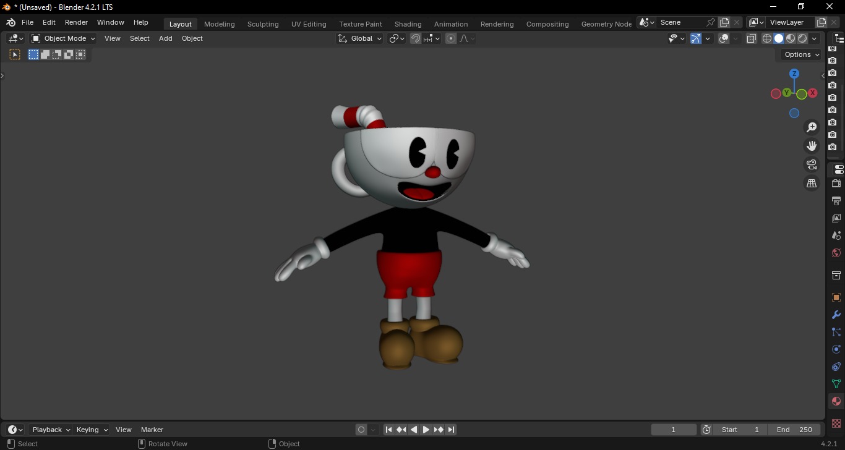Image resolution: width=845 pixels, height=450 pixels.
Task: Create new scene with copy icon
Action: (724, 22)
